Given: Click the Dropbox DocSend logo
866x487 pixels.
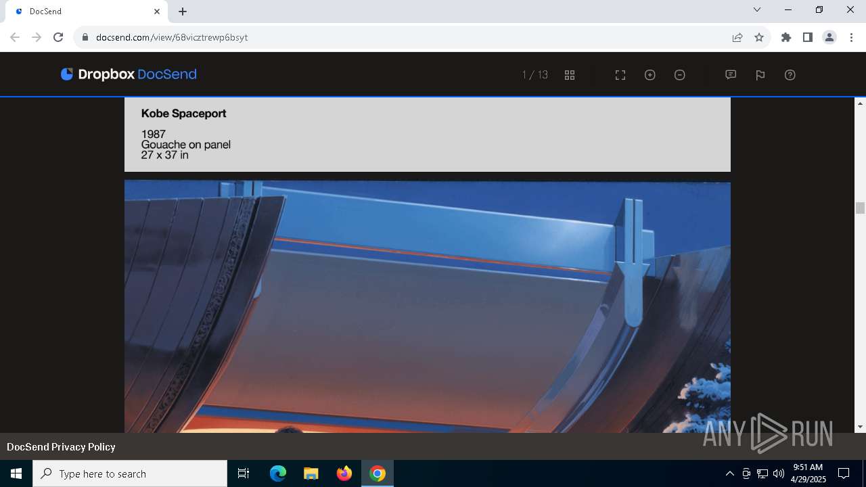Looking at the screenshot, I should (x=129, y=74).
